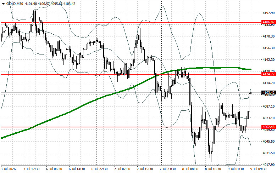Click the top red horizontal resistance line
This screenshot has width=277, height=173.
(131, 22)
